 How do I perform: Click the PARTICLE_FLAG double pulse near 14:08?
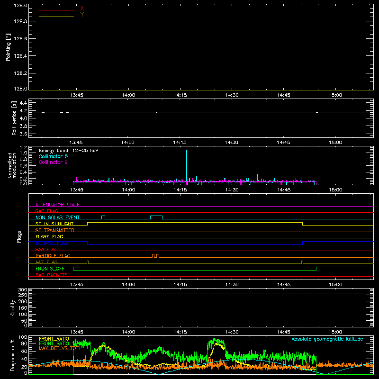(x=156, y=256)
